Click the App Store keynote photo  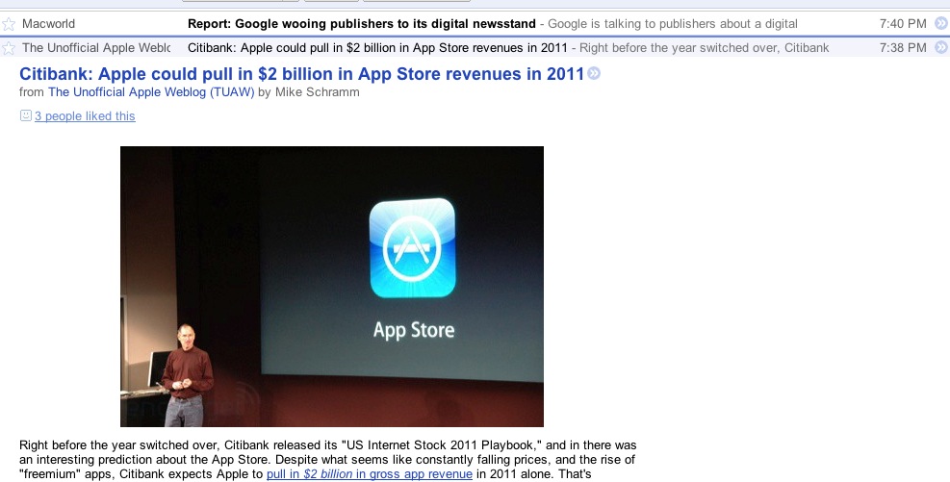[x=332, y=287]
